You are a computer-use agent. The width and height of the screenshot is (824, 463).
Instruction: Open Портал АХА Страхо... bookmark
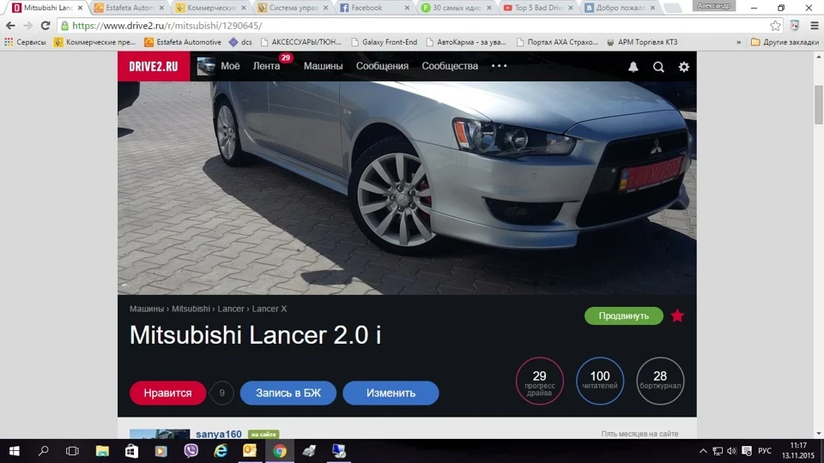point(557,42)
